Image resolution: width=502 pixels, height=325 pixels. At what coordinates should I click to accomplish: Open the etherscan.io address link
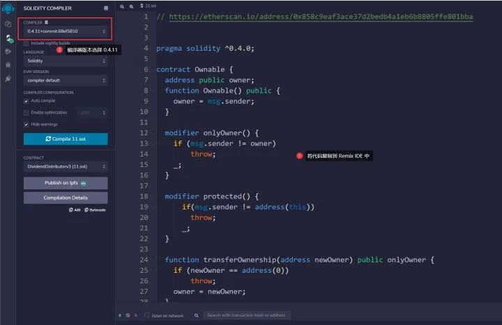321,17
